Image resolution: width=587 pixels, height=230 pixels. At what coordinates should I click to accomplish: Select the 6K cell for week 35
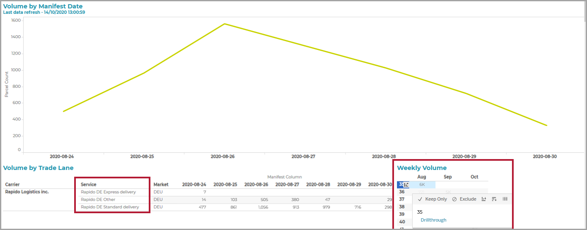[x=422, y=185]
